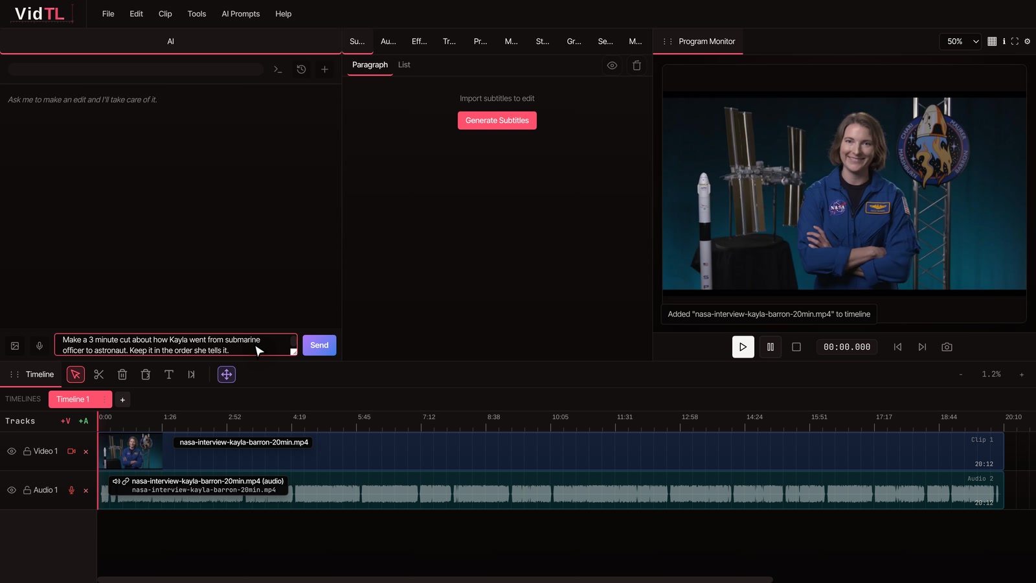Click the image attachment icon

click(x=15, y=346)
